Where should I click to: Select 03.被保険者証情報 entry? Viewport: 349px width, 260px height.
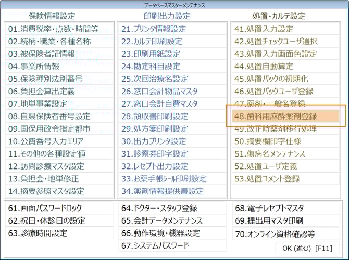click(42, 54)
